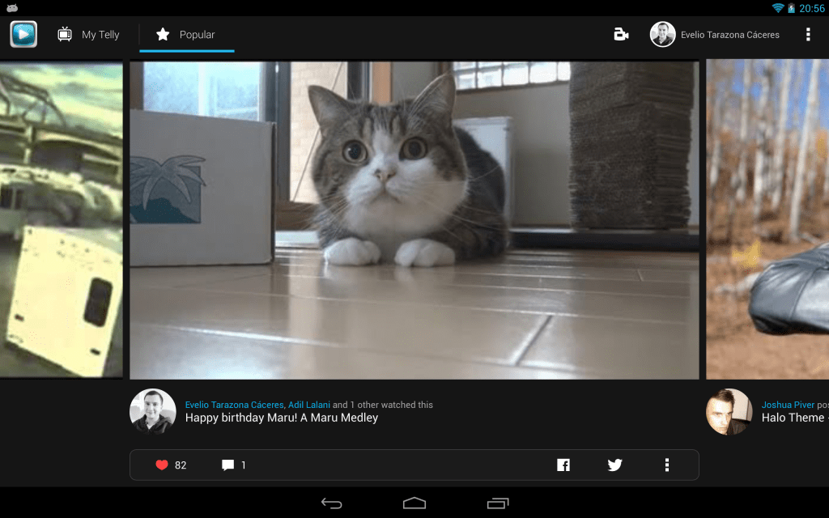
Task: Open the top bar overflow menu
Action: [808, 34]
